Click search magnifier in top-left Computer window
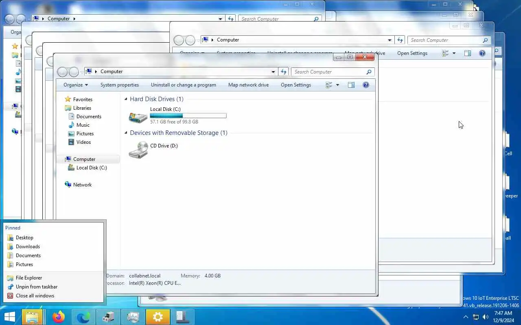Viewport: 521px width, 325px height. 316,19
